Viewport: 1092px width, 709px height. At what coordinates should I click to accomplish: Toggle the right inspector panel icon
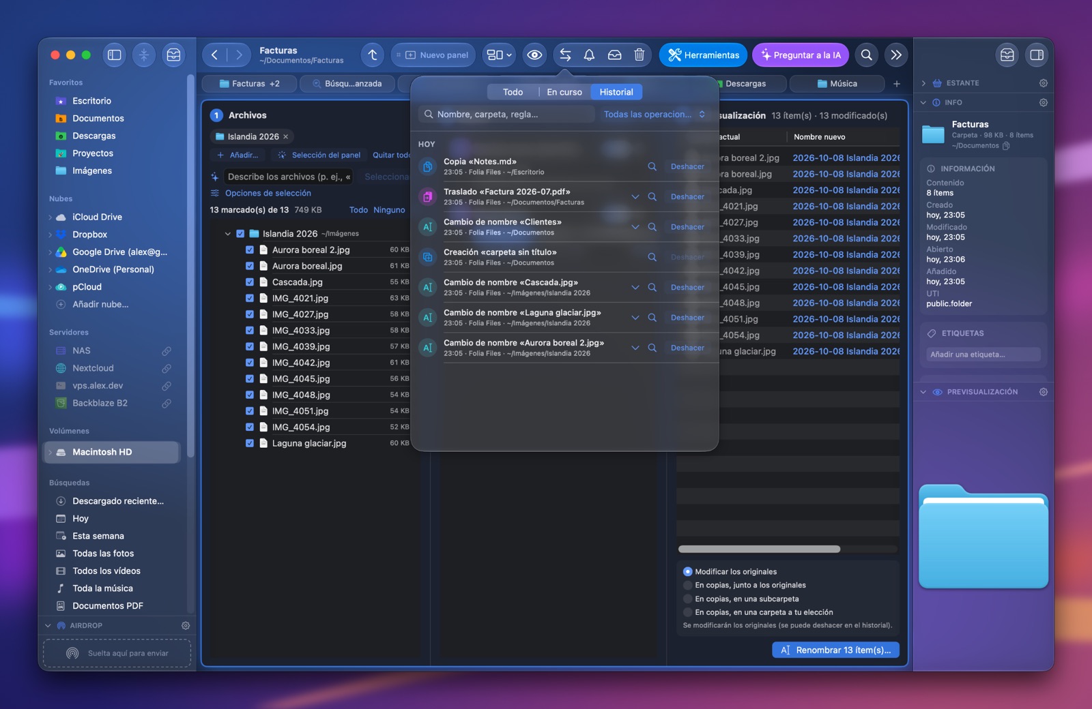click(1036, 55)
